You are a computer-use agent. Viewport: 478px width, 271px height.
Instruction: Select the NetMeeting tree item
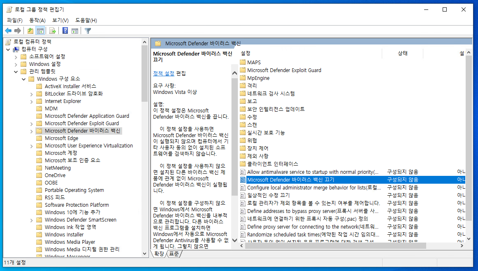(58, 168)
